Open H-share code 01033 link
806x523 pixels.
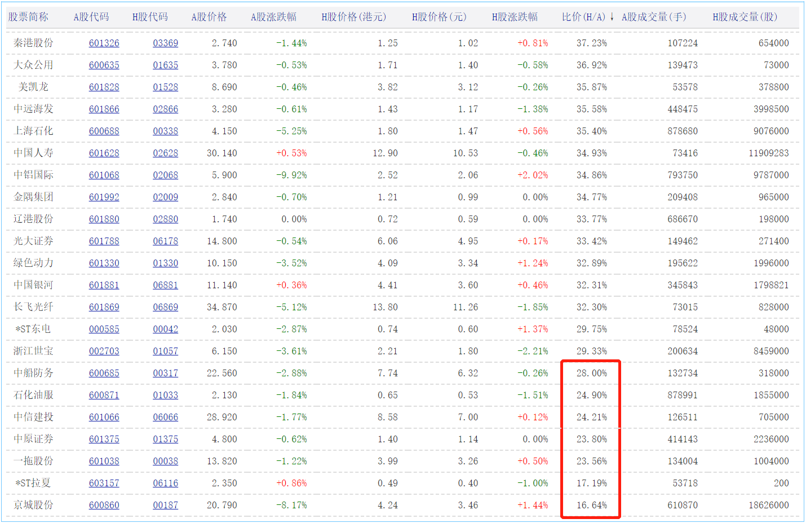tap(166, 395)
